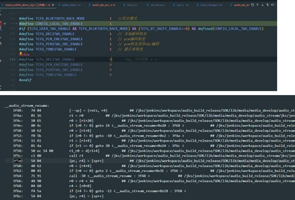Click the blame annotation 'You,' on line 714
This screenshot has width=295, height=200.
(x=129, y=59)
